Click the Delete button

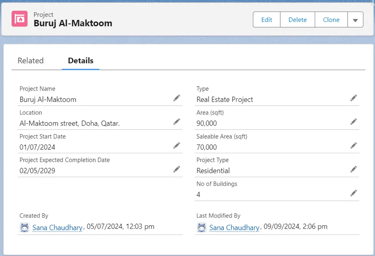(x=297, y=20)
